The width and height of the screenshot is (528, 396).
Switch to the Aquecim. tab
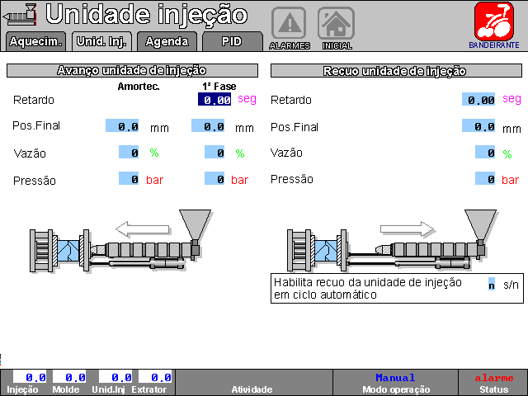coord(35,41)
